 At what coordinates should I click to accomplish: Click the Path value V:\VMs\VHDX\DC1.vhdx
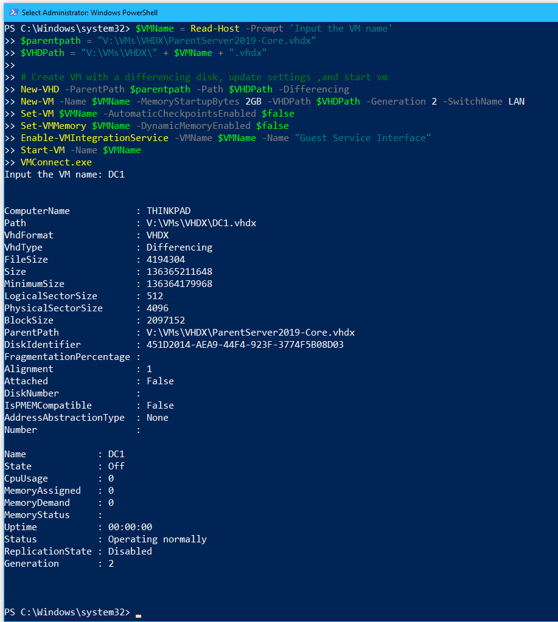point(201,223)
